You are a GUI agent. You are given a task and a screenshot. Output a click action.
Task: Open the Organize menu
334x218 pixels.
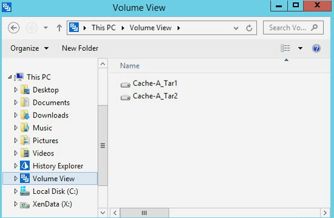click(29, 48)
